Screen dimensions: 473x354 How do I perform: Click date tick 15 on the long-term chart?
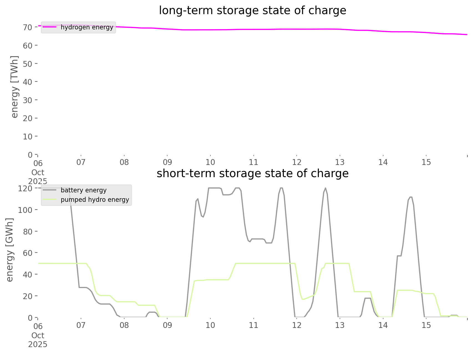click(426, 162)
